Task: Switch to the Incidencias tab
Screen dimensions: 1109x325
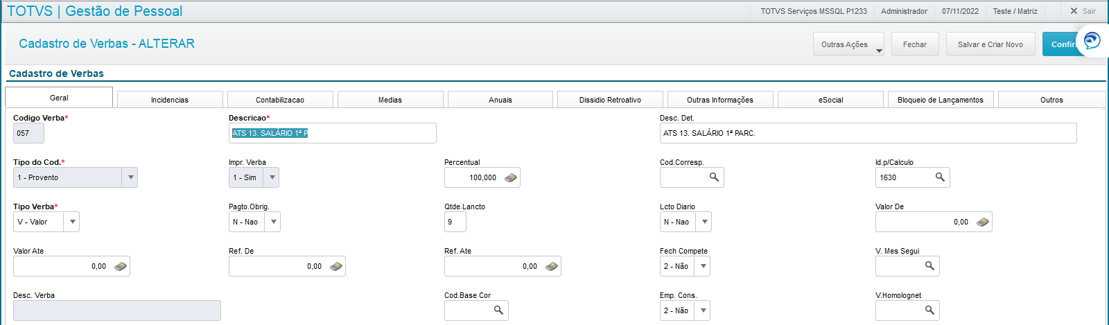Action: click(x=170, y=100)
